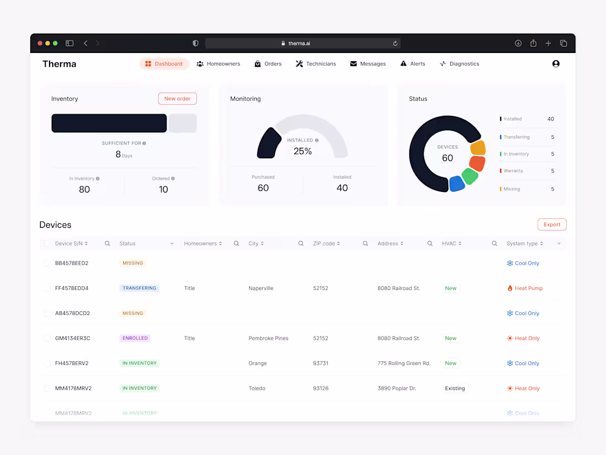The height and width of the screenshot is (455, 606).
Task: Open Orders using the bag icon
Action: (x=257, y=63)
